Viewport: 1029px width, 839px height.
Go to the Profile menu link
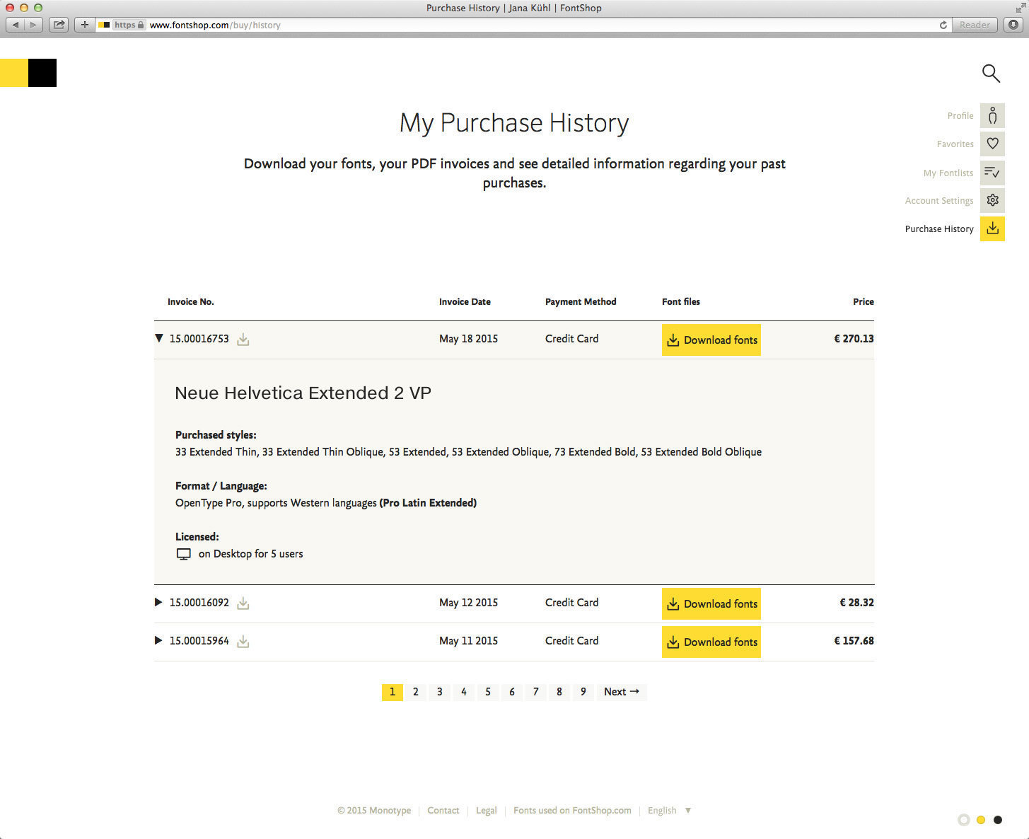coord(960,115)
